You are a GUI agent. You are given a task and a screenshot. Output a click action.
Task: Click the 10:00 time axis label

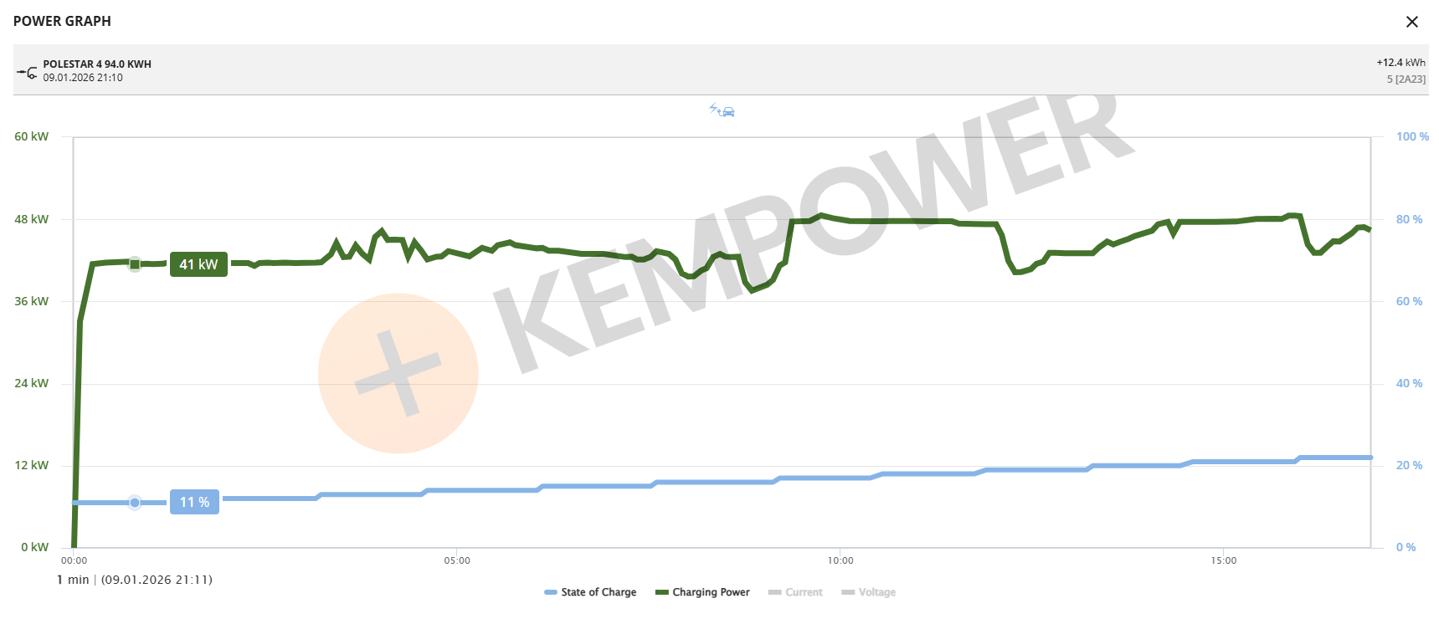point(840,560)
